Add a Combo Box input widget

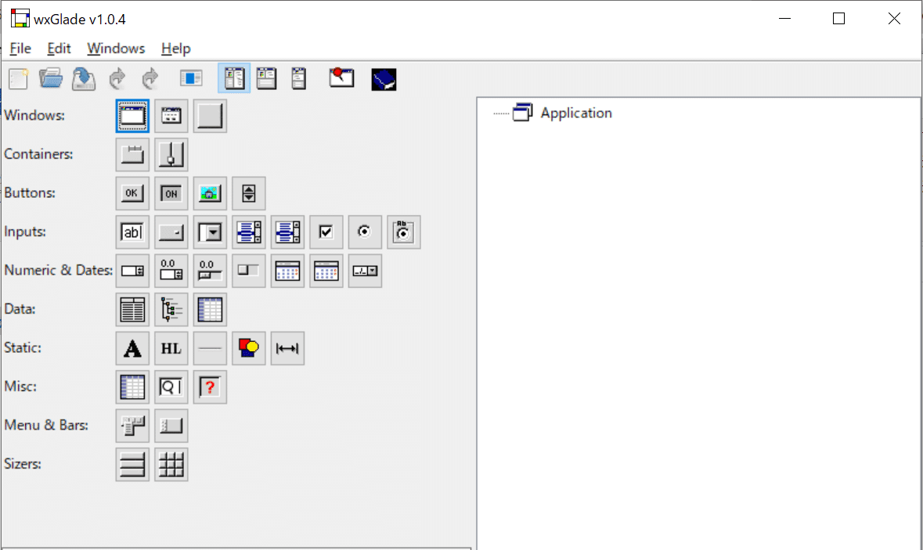[210, 232]
